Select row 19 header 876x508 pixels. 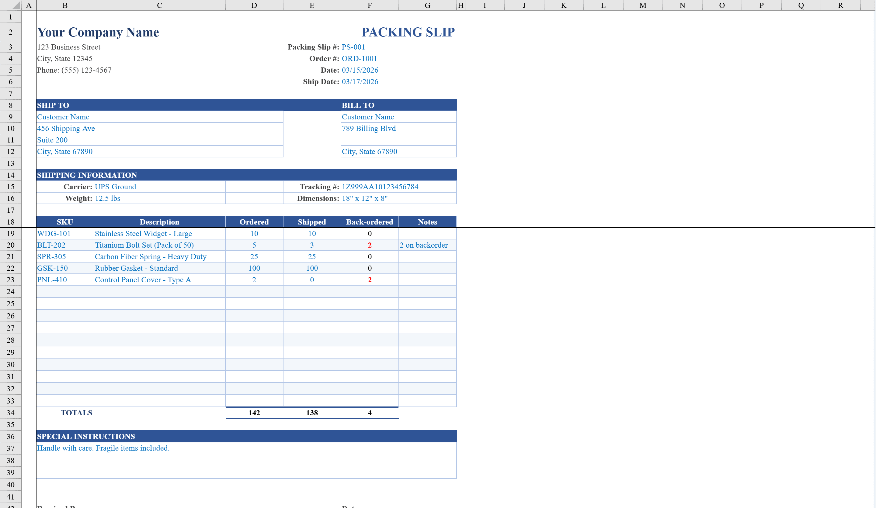(10, 233)
